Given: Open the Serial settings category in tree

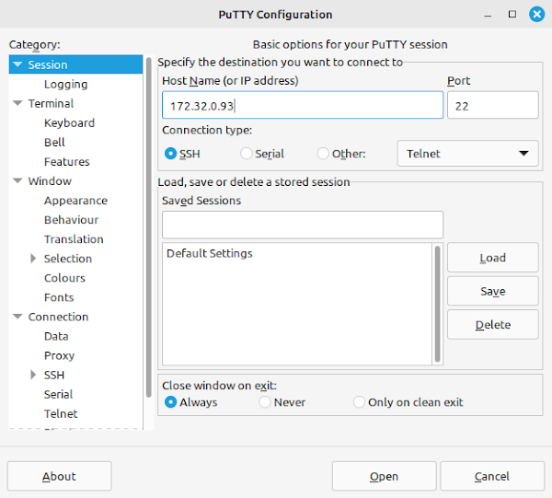Looking at the screenshot, I should [x=59, y=394].
